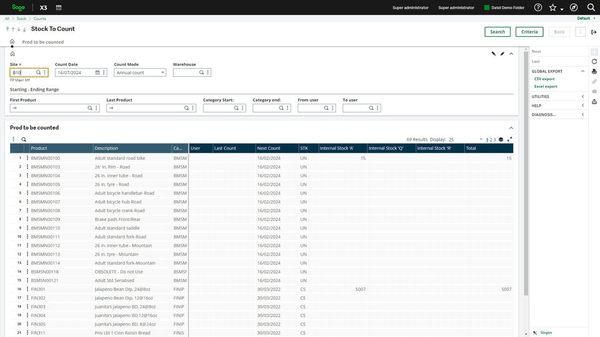Click the top bar search magnifier
Viewport: 600px width, 337px height.
point(591,7)
